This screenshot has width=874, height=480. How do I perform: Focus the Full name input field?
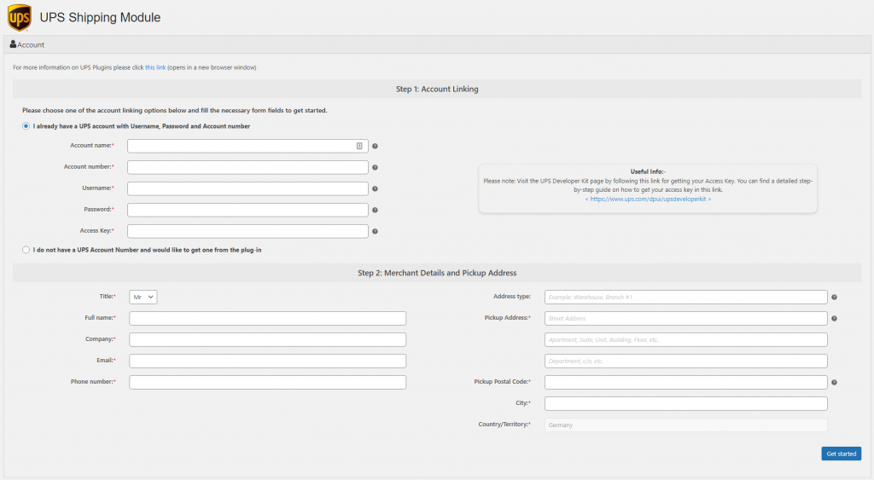(x=267, y=319)
